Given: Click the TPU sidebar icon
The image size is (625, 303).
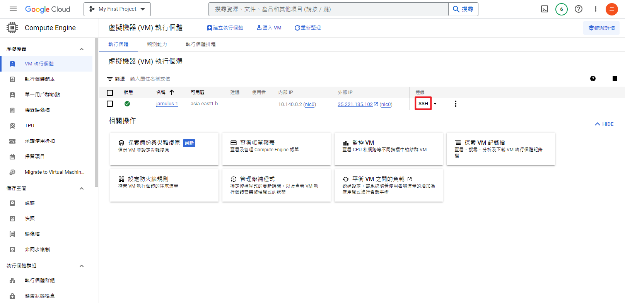Looking at the screenshot, I should [x=12, y=126].
